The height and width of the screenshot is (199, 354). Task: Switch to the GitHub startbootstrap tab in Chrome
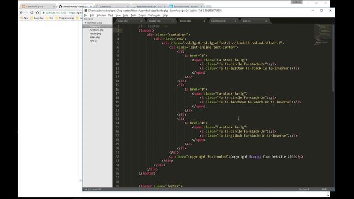point(75,6)
